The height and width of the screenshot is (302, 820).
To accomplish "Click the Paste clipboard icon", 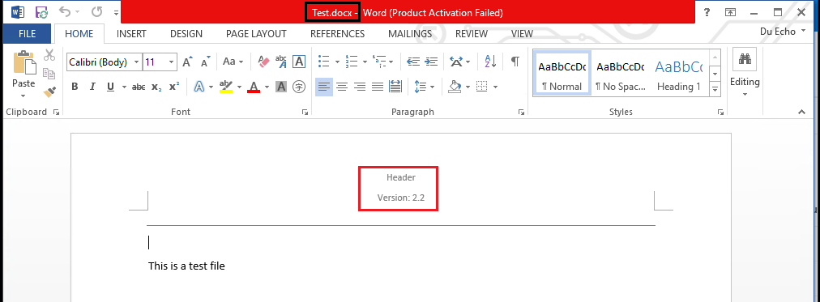I will pos(23,63).
